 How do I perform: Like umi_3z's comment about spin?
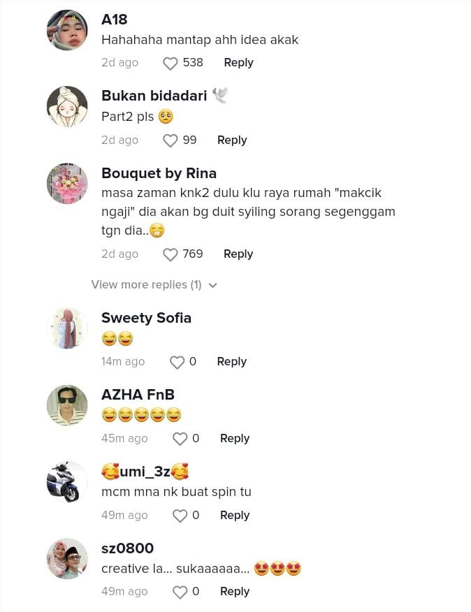pos(180,516)
